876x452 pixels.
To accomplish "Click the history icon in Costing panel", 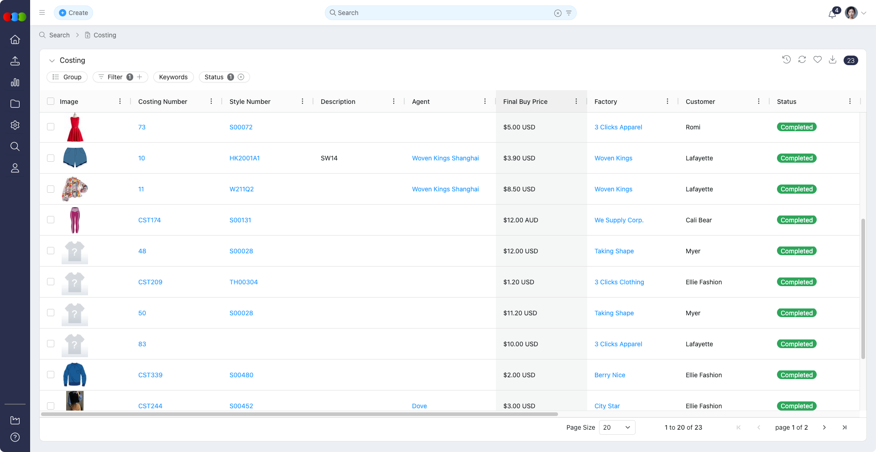I will pos(786,60).
